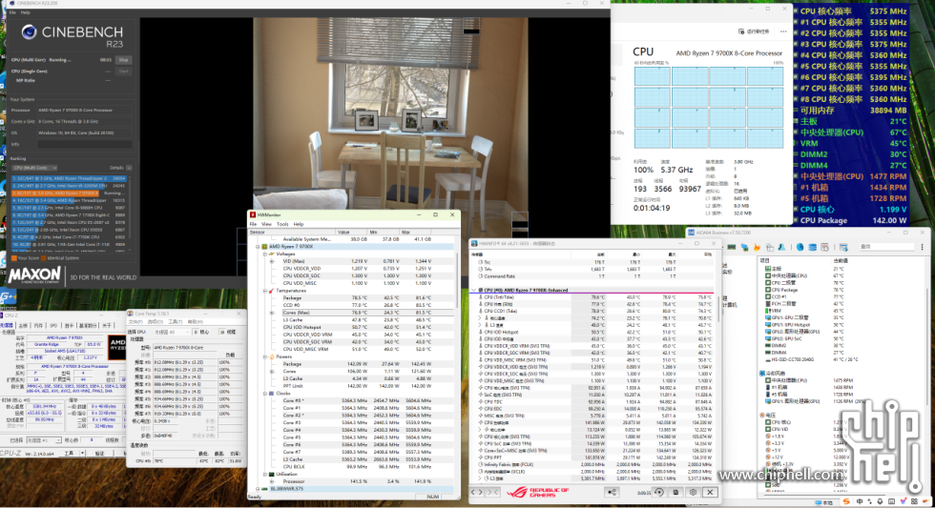The image size is (935, 508).
Task: Open the Select CPU dropdown in Core Temp
Action: pyautogui.click(x=172, y=332)
